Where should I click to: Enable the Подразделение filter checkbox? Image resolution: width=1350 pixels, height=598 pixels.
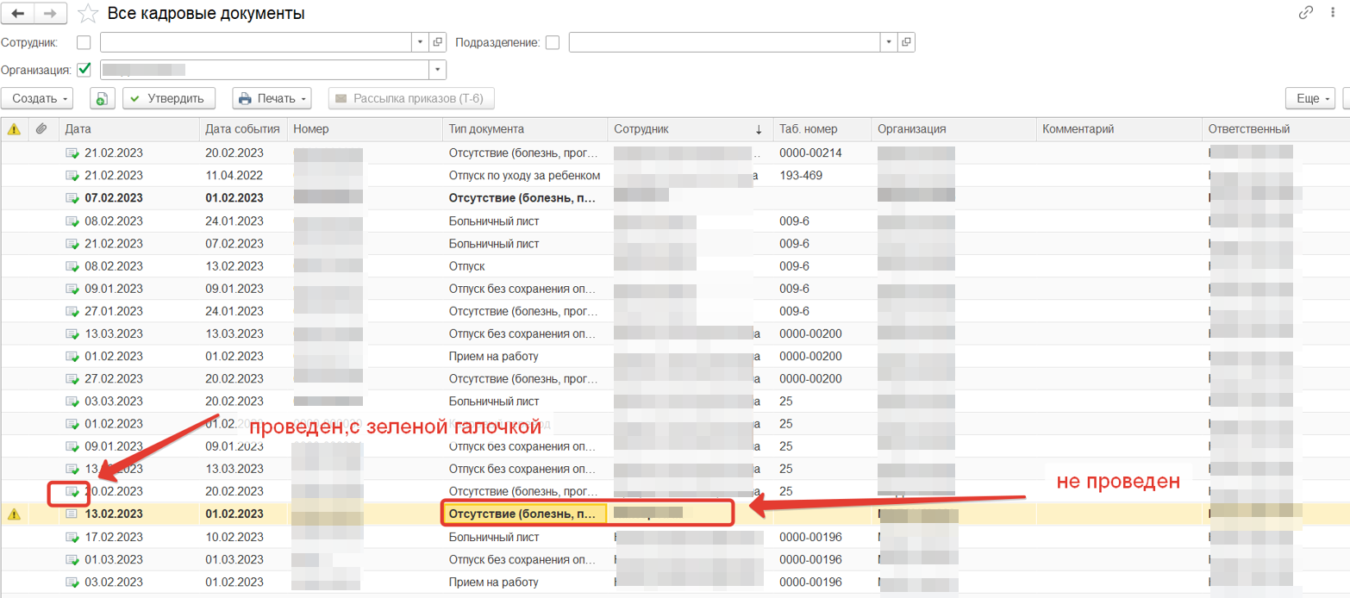[x=553, y=42]
